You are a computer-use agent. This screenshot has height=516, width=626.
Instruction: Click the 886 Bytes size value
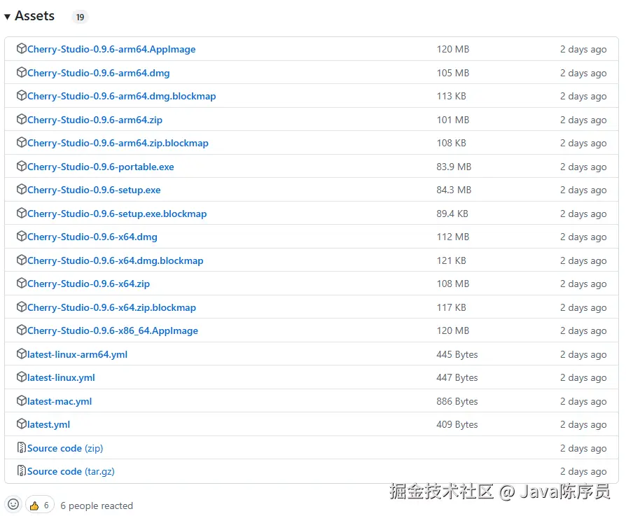coord(457,401)
